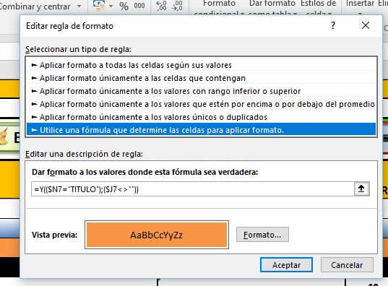388x286 pixels.
Task: Open Formato condicional ribbon menu
Action: 219,7
